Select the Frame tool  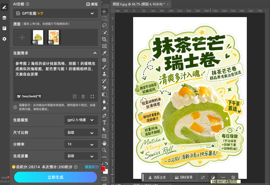[x=104, y=46]
